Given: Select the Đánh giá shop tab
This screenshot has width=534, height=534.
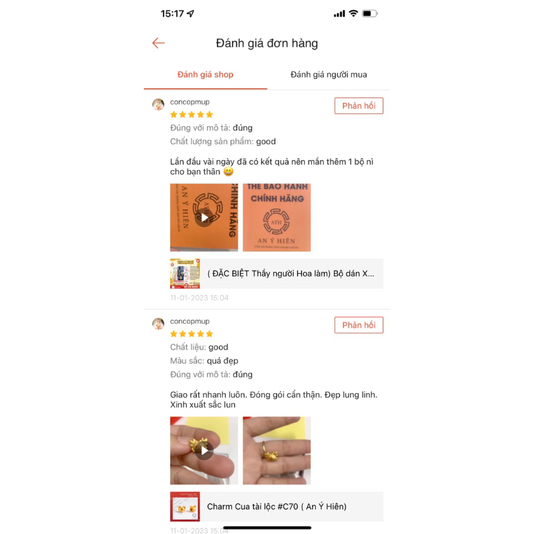Looking at the screenshot, I should [x=206, y=75].
